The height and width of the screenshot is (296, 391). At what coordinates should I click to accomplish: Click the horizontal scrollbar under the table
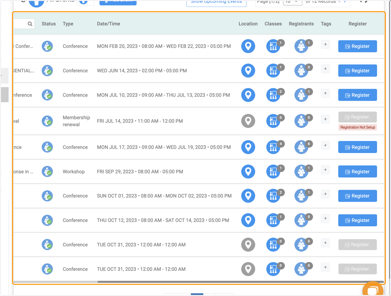(240, 282)
